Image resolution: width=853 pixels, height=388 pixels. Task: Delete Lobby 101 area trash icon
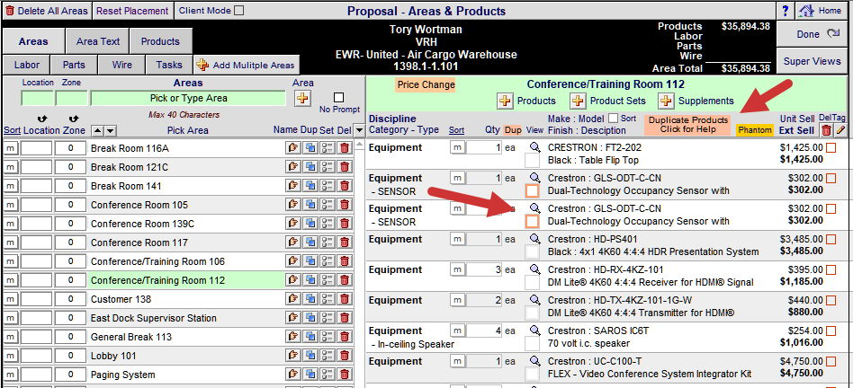point(344,356)
